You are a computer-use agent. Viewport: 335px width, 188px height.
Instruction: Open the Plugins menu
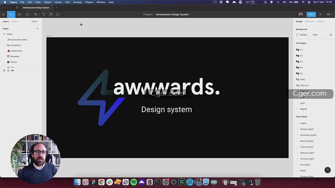(89, 2)
